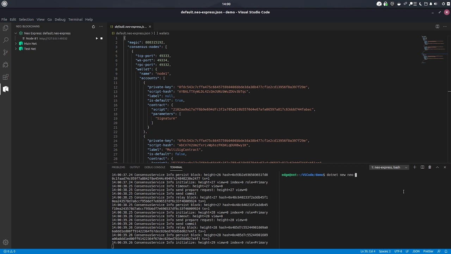Image resolution: width=451 pixels, height=254 pixels.
Task: Maximize the panel with the chevron up
Action: coord(437,167)
